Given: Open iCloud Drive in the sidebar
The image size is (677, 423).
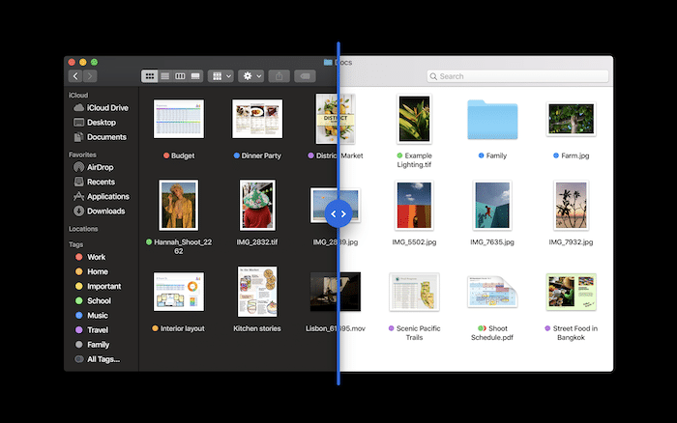Looking at the screenshot, I should click(x=106, y=108).
